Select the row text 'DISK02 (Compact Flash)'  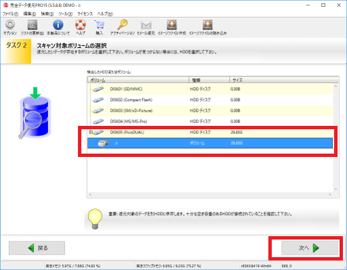[x=131, y=100]
